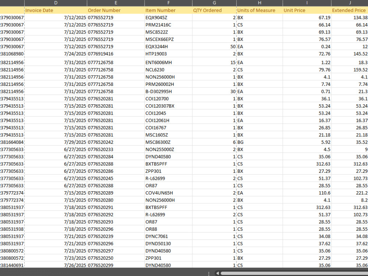The width and height of the screenshot is (368, 276).
Task: Select column F header
Action: tap(168, 3)
